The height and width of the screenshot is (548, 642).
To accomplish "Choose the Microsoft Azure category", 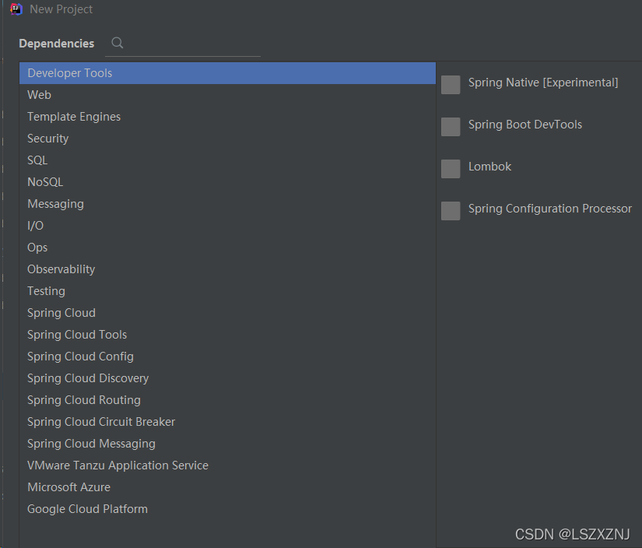I will [227, 487].
